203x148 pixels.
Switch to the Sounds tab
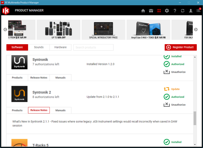tap(39, 47)
